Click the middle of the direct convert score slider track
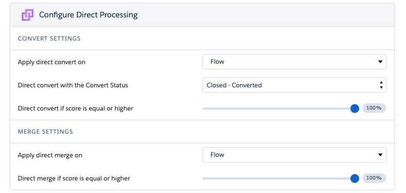Image resolution: width=406 pixels, height=193 pixels. click(x=278, y=109)
